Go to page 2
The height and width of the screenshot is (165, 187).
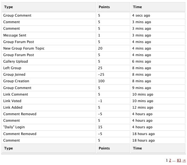tap(170, 160)
